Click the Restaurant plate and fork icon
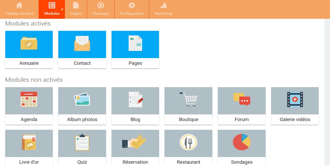330x165 pixels. tap(188, 142)
